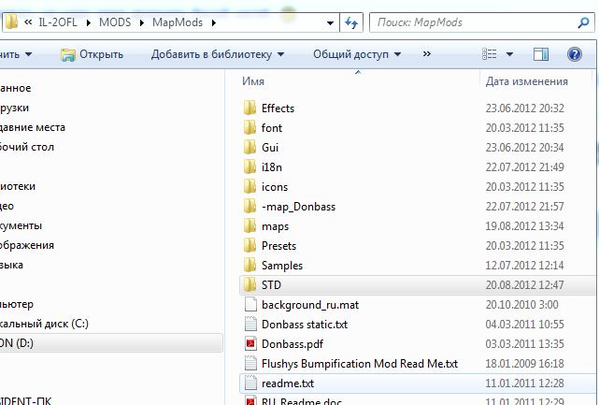599x405 pixels.
Task: Click the -map_Donbass folder icon
Action: [x=250, y=206]
